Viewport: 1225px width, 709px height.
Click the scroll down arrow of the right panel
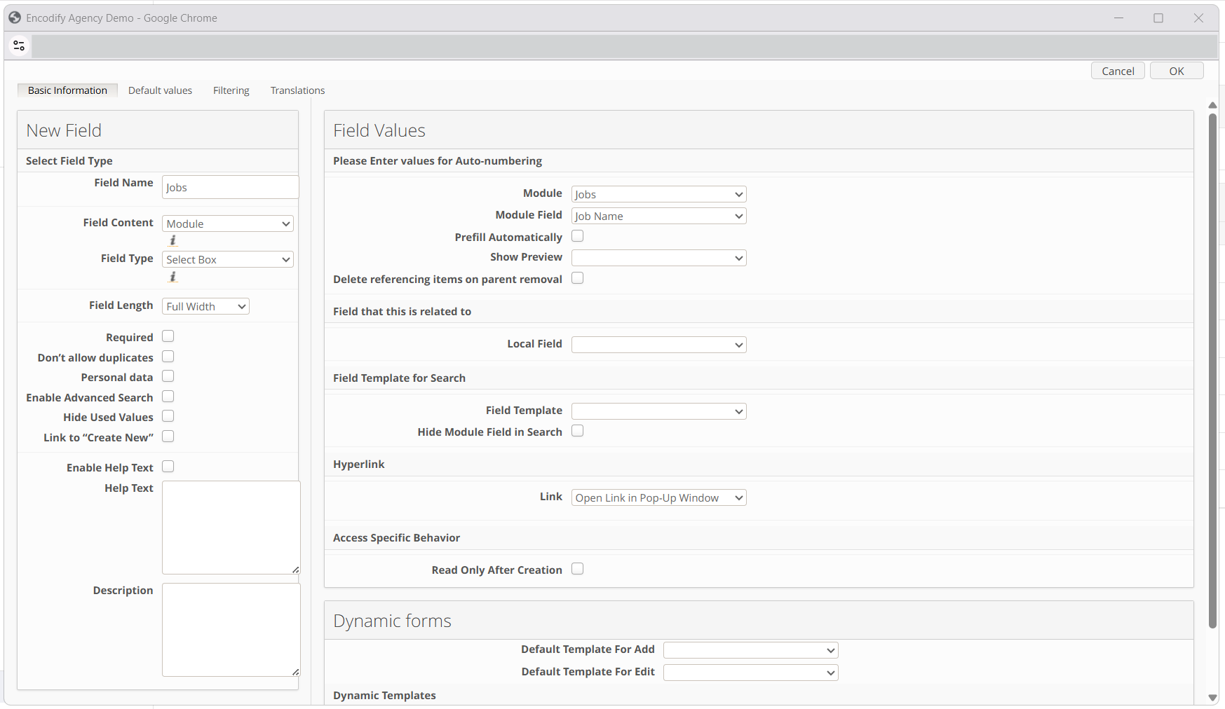(1212, 698)
